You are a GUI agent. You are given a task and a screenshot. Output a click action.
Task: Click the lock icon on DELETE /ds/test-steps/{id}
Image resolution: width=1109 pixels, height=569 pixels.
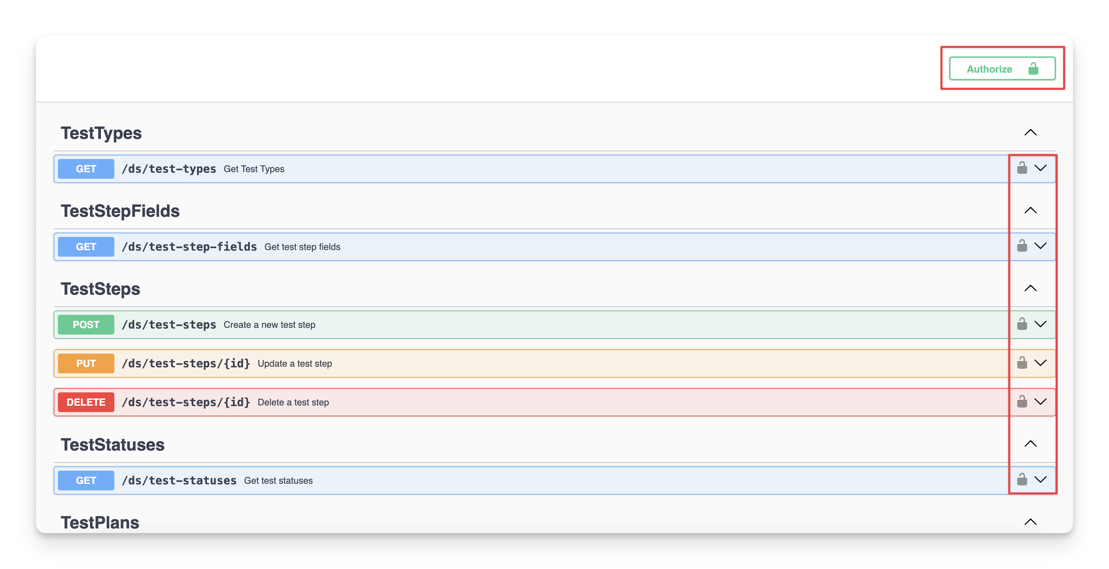(1021, 402)
